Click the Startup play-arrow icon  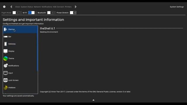(5, 29)
